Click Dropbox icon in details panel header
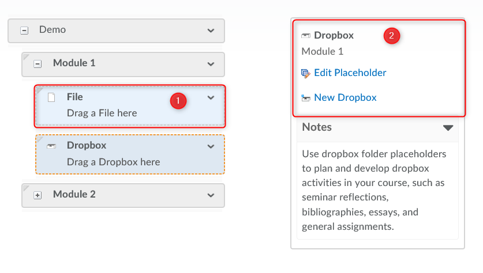Viewport: 483px width, 273px height. pos(306,36)
